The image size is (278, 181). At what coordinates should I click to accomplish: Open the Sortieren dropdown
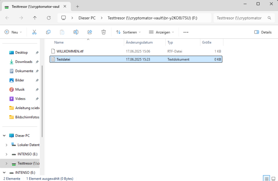pyautogui.click(x=128, y=32)
